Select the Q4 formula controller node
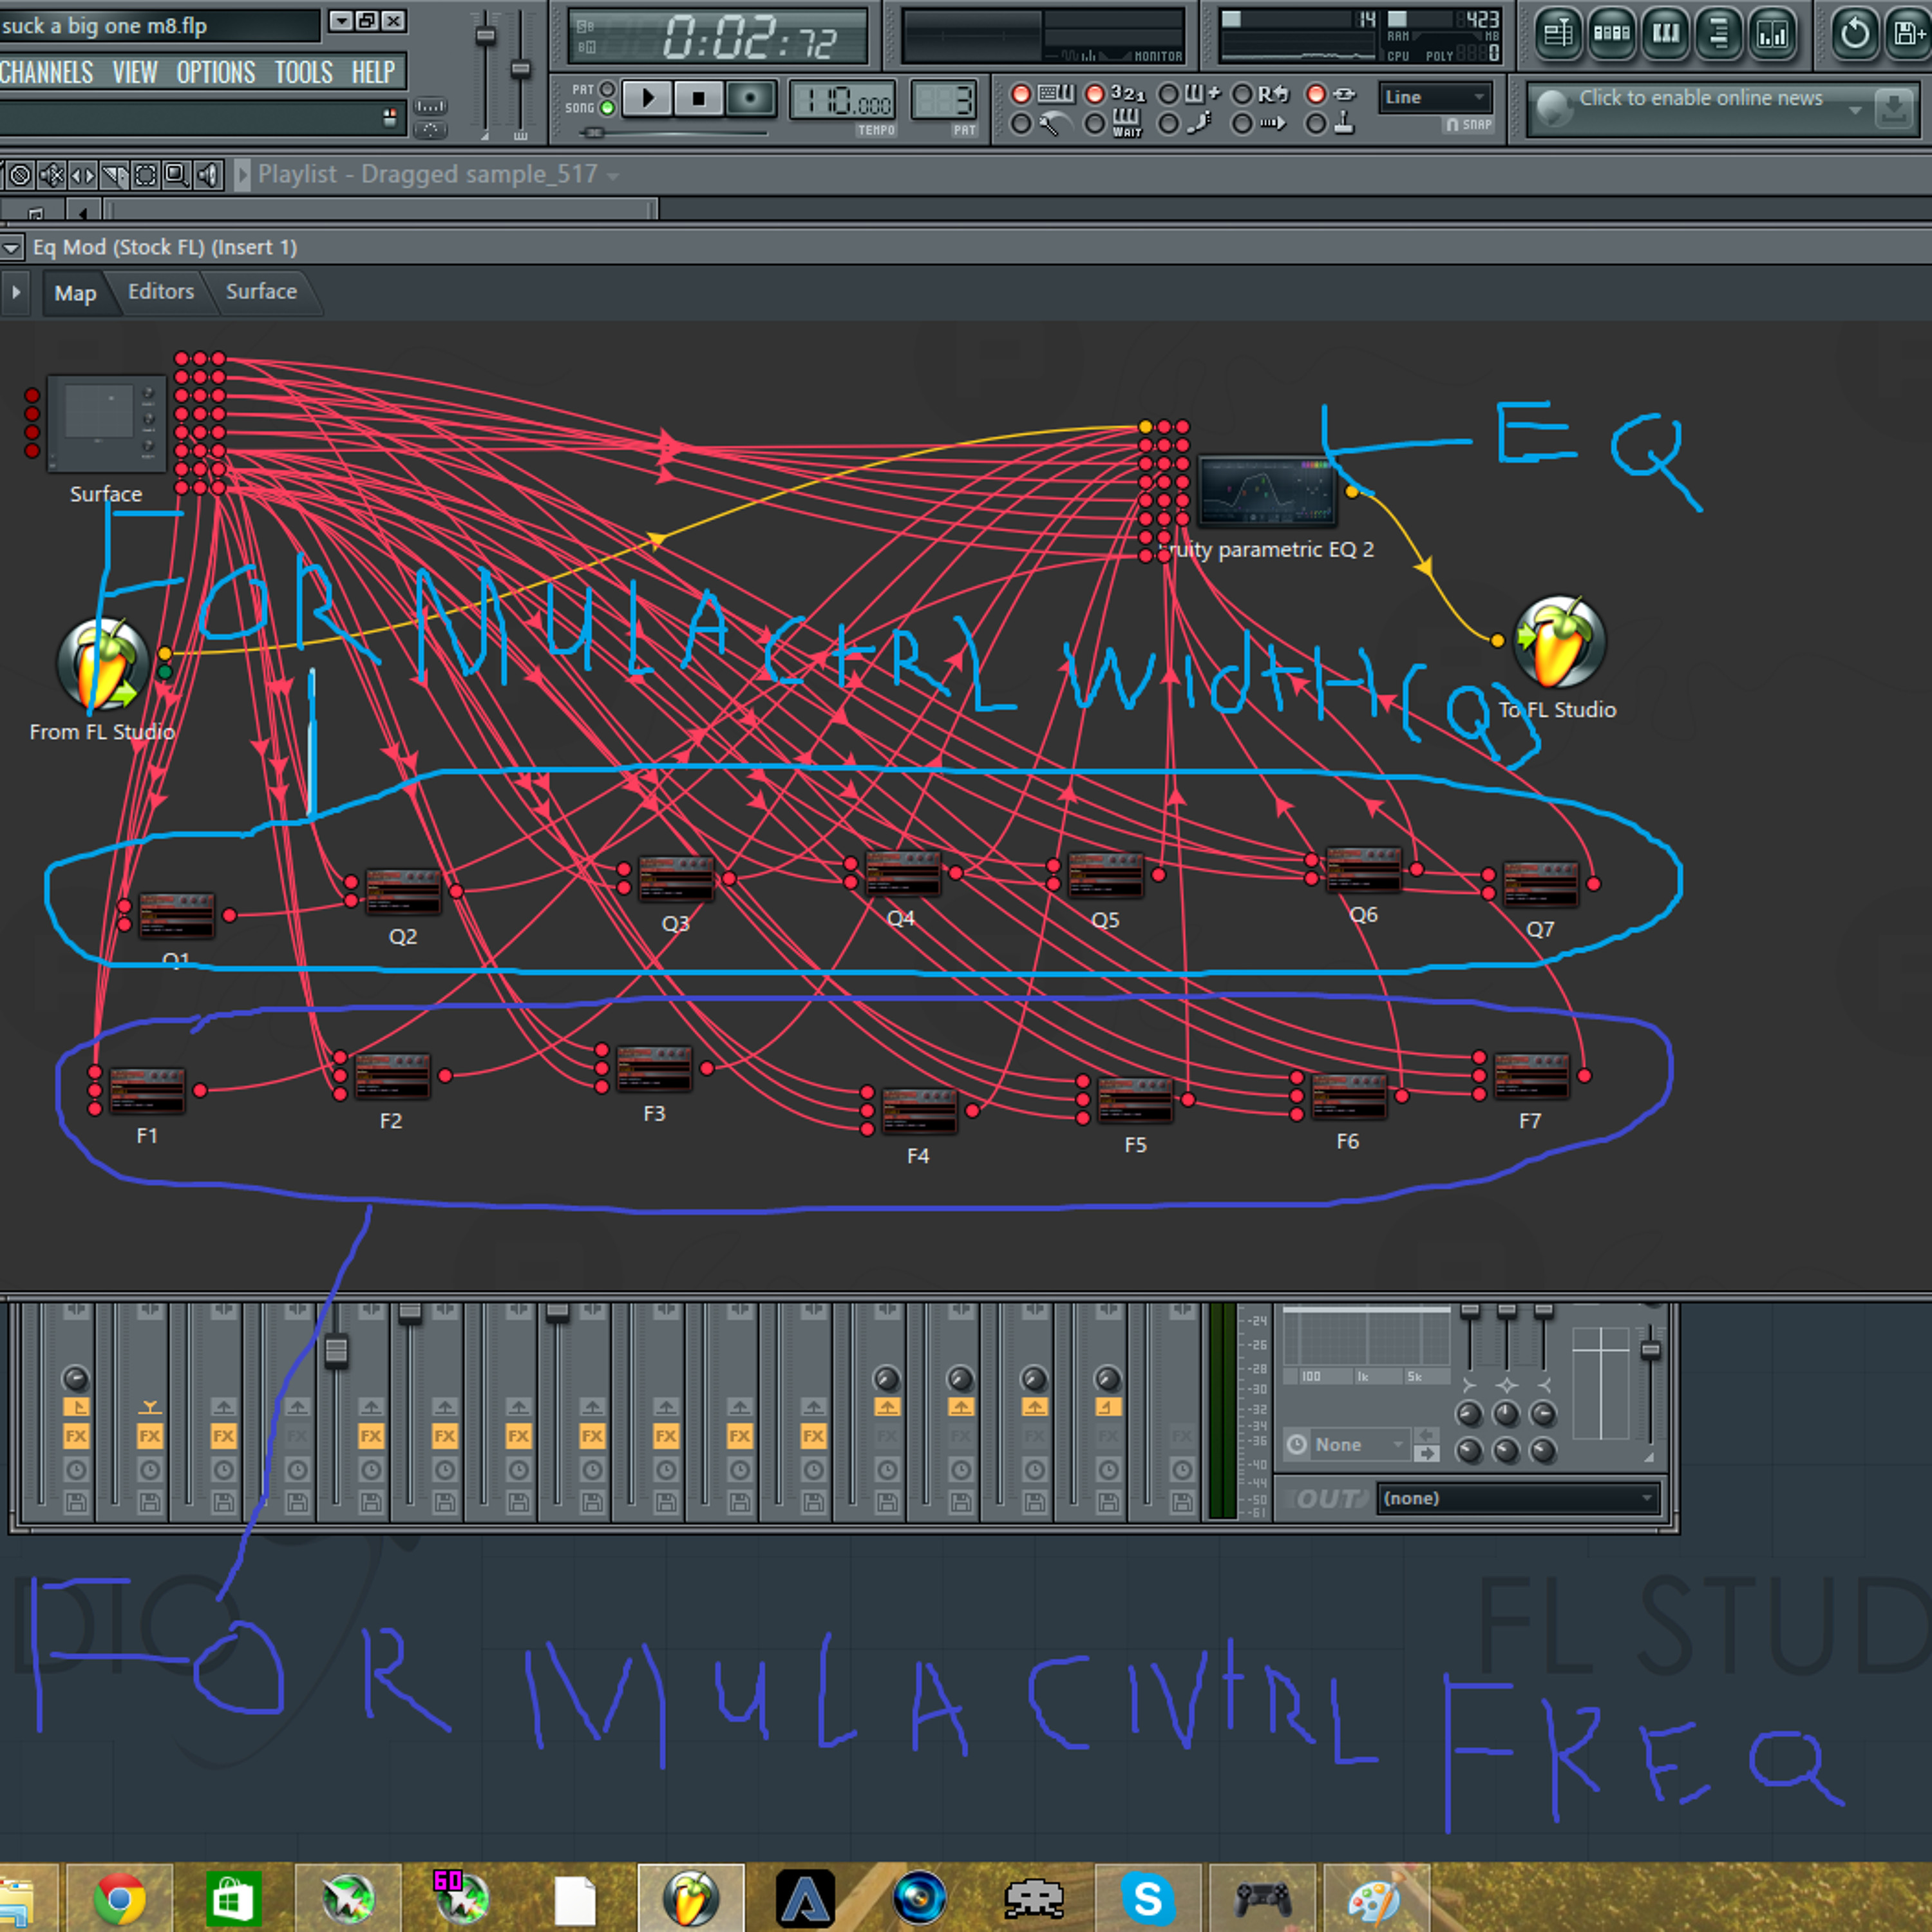The height and width of the screenshot is (1932, 1932). coord(903,873)
